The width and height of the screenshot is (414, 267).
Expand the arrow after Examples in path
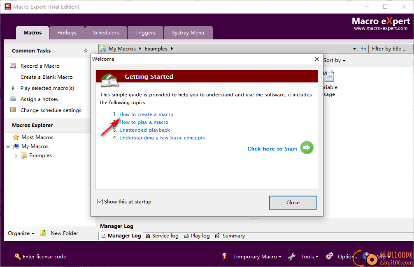172,49
